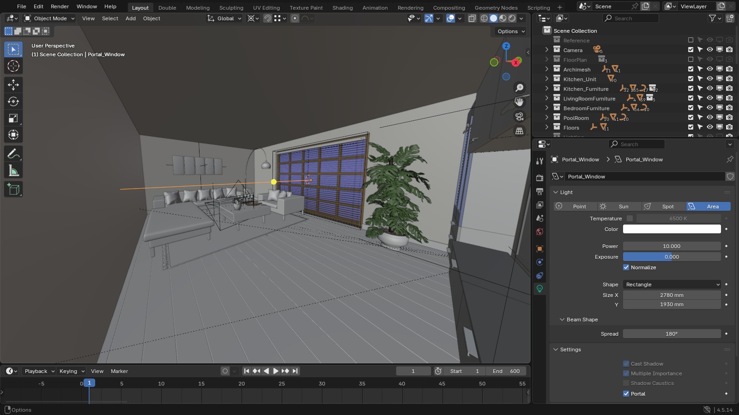Open the Tool properties tab icon
This screenshot has height=415, width=739.
coord(539,161)
